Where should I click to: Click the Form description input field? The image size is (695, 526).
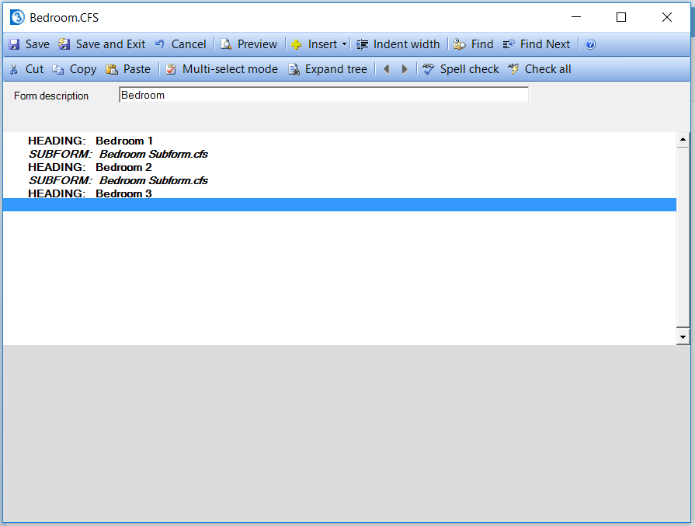point(324,95)
